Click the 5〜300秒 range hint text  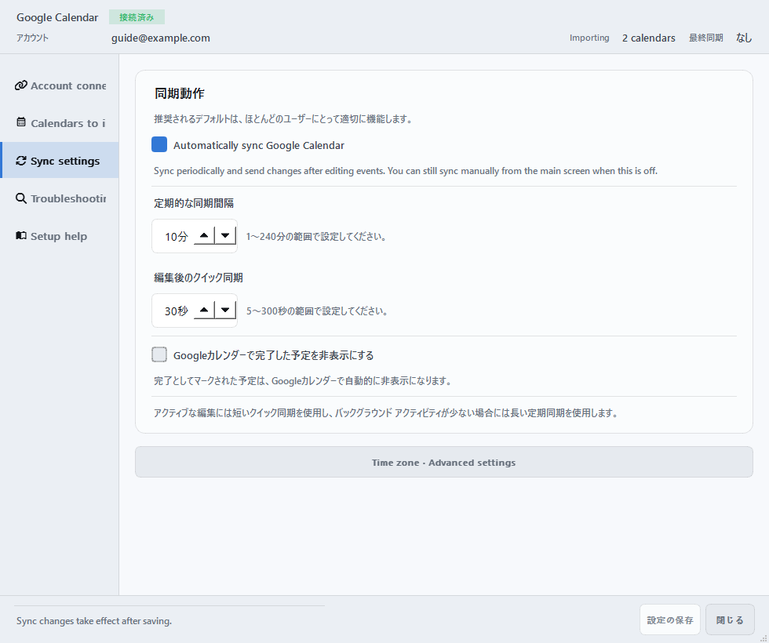click(317, 311)
